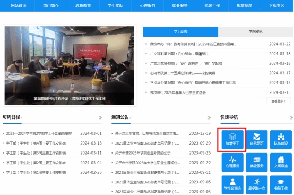
Task: Open the 台院易班 envelope tile
Action: [257, 140]
